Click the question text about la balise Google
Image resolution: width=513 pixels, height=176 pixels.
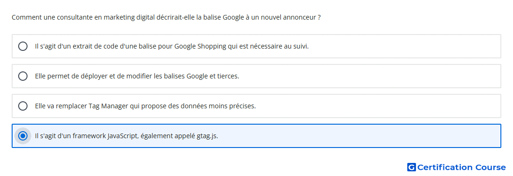(166, 17)
